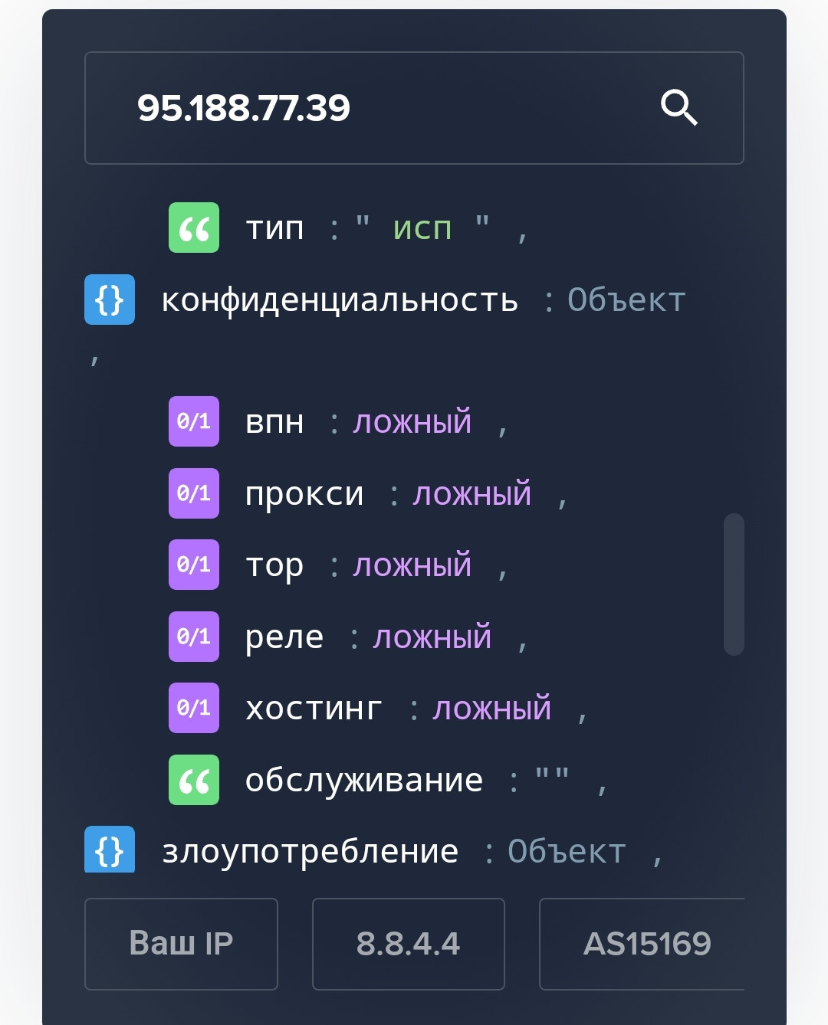
Task: Click the 0/1 boolean icon beside хостинг
Action: point(194,708)
